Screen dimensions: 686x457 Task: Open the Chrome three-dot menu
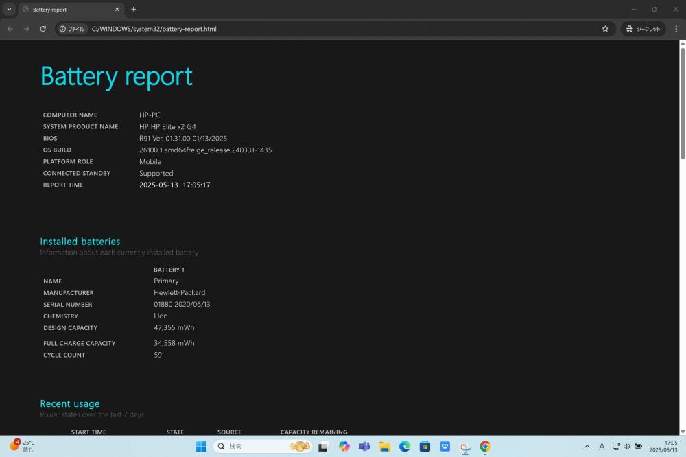point(676,29)
